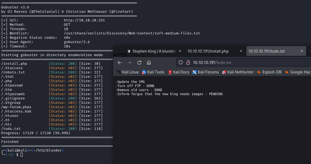The image size is (311, 164).
Task: Open the Kali Docs bookmark
Action: tap(178, 72)
